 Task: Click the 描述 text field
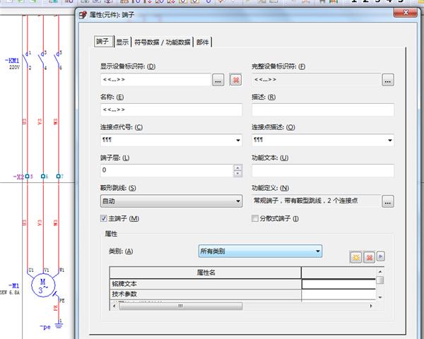(322, 109)
